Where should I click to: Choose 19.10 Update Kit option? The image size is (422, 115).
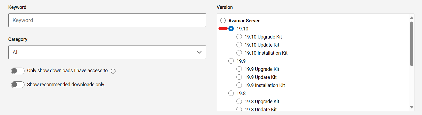239,45
